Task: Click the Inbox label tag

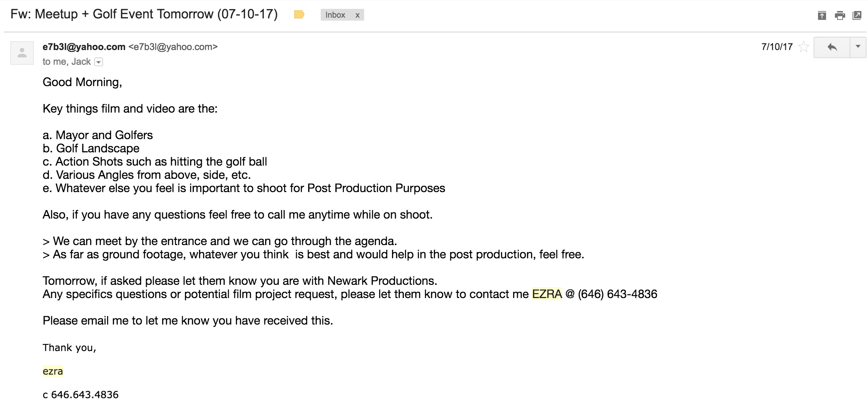Action: point(335,15)
